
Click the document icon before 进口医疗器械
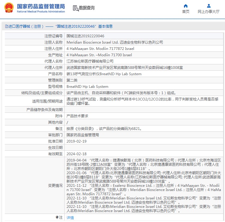(x=6, y=26)
